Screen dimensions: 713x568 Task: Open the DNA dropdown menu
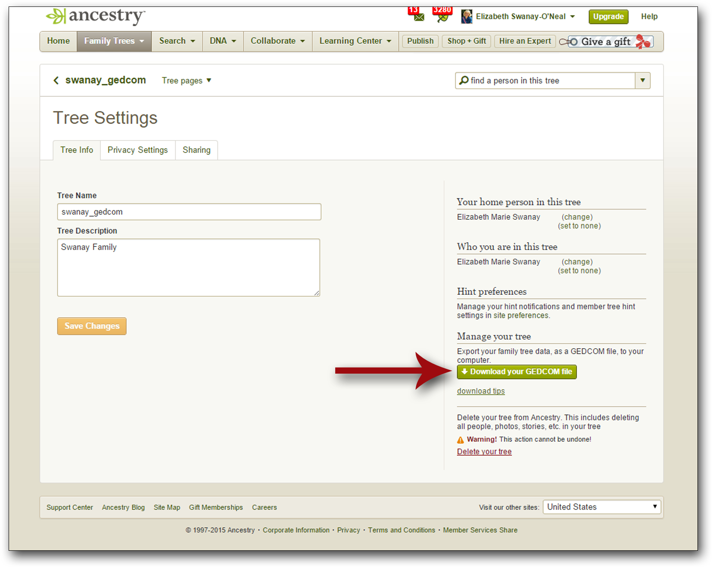tap(223, 41)
